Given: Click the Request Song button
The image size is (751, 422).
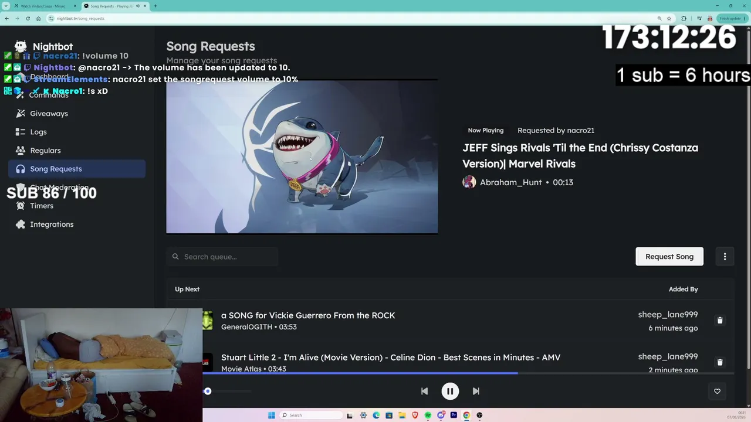Looking at the screenshot, I should [669, 256].
